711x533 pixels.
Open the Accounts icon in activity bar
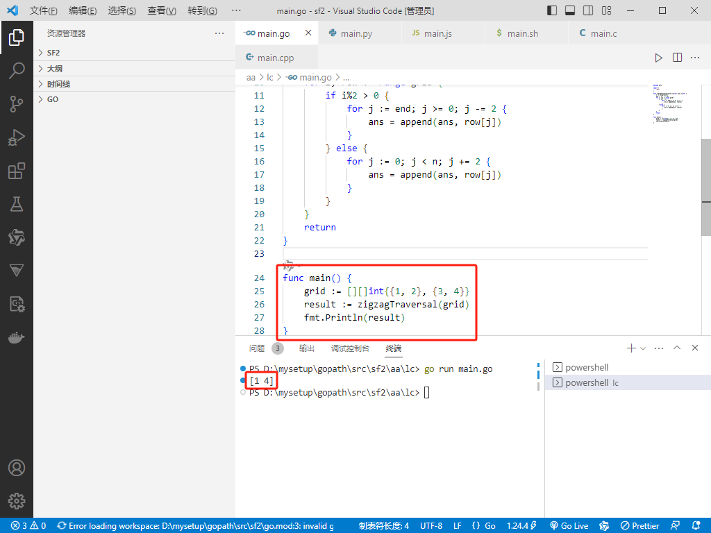coord(17,468)
